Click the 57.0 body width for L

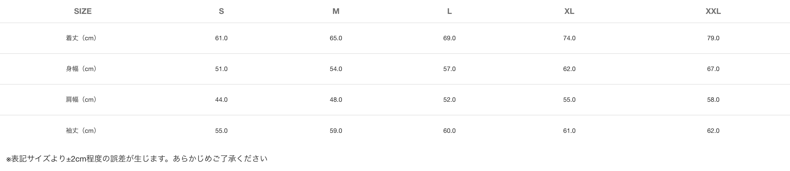coord(449,69)
